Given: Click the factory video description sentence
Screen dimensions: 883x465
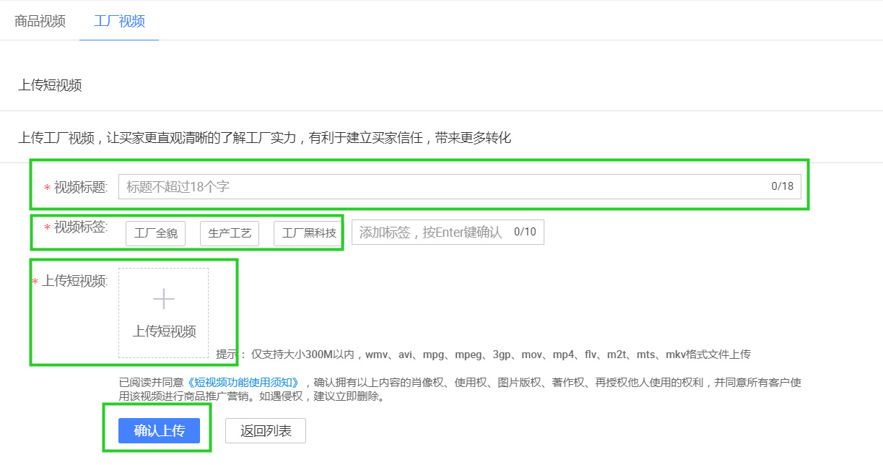Looking at the screenshot, I should pos(264,137).
